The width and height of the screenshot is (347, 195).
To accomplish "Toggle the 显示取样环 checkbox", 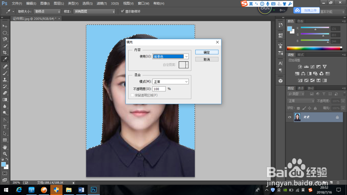I will click(x=122, y=11).
